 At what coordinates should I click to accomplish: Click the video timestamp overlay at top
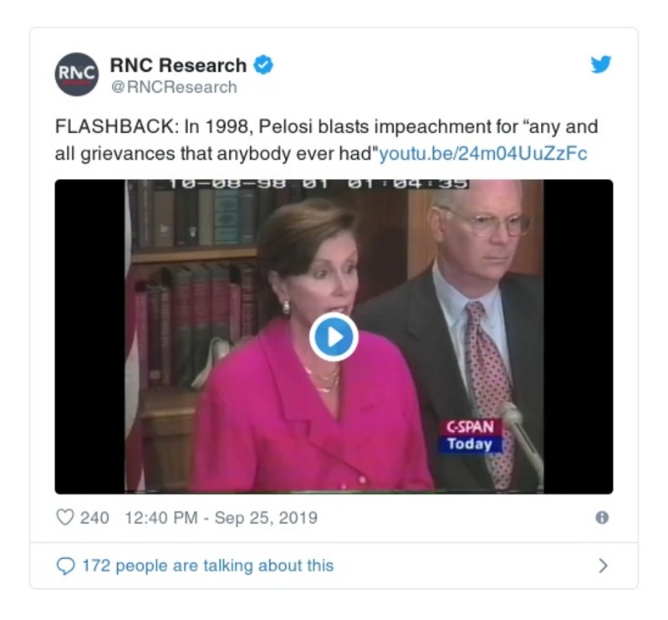tap(318, 184)
